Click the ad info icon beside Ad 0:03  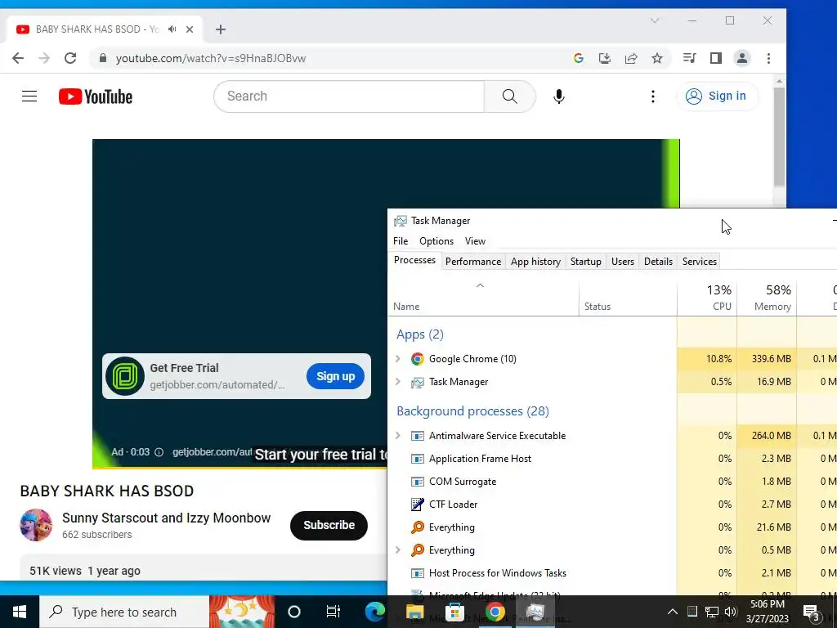pyautogui.click(x=159, y=452)
